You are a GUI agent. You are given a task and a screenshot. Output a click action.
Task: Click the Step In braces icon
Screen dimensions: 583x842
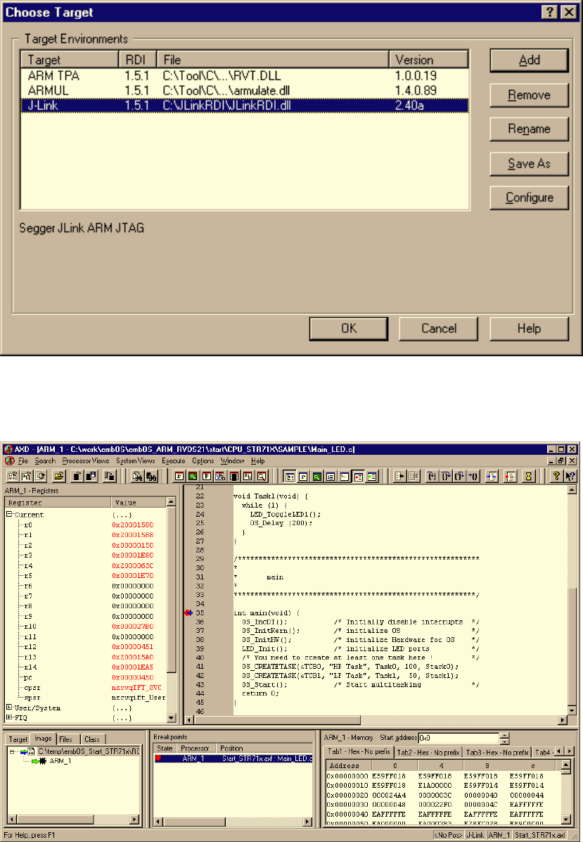432,476
